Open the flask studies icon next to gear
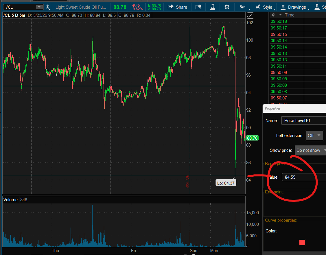This screenshot has height=255, width=326. tap(213, 7)
